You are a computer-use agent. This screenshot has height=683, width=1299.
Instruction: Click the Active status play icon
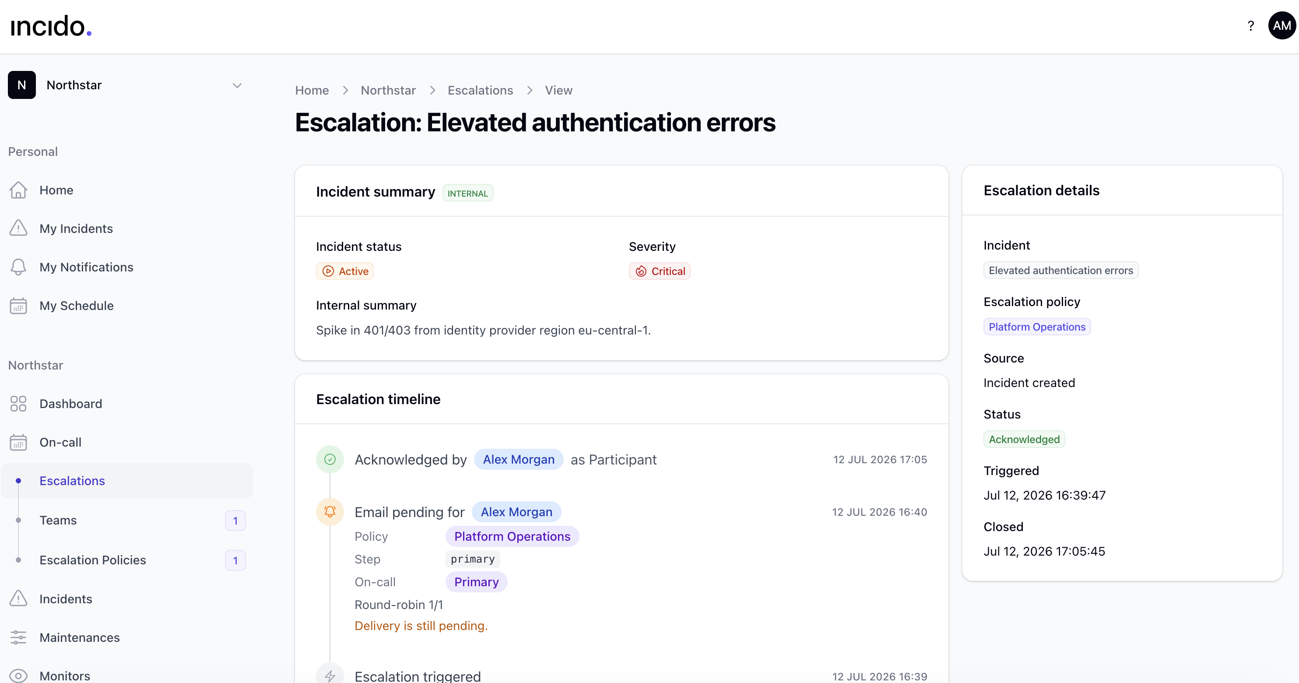click(x=328, y=271)
